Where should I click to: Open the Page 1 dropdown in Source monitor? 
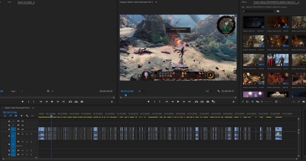pyautogui.click(x=16, y=91)
